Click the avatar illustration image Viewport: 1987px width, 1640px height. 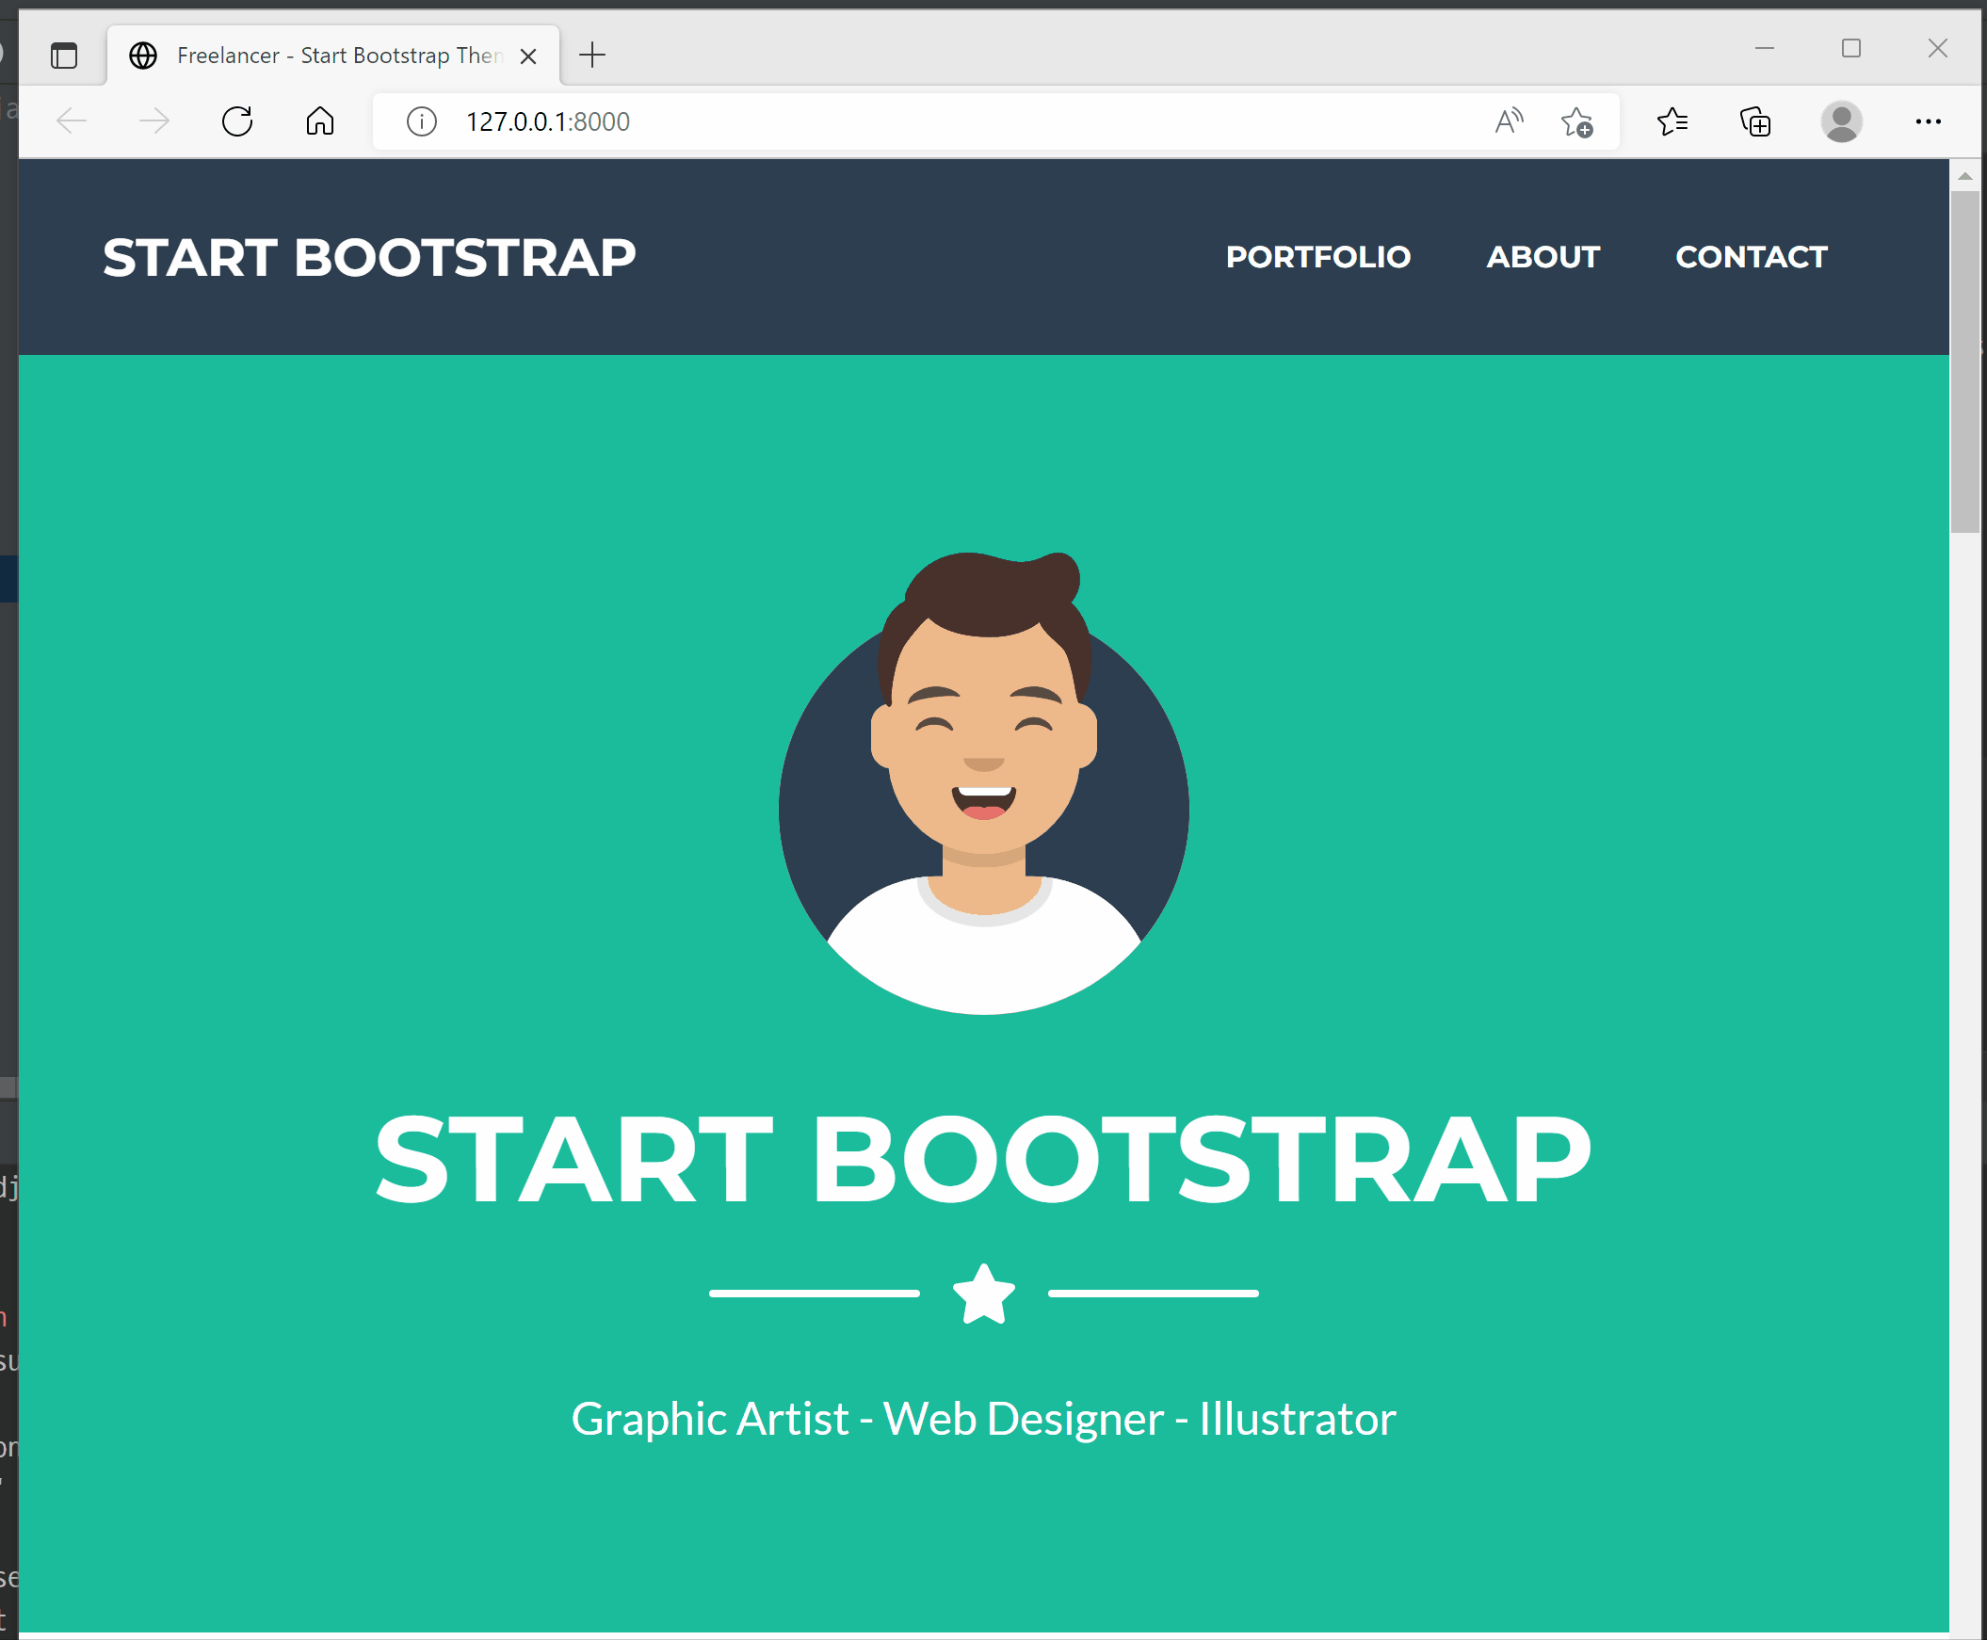983,784
